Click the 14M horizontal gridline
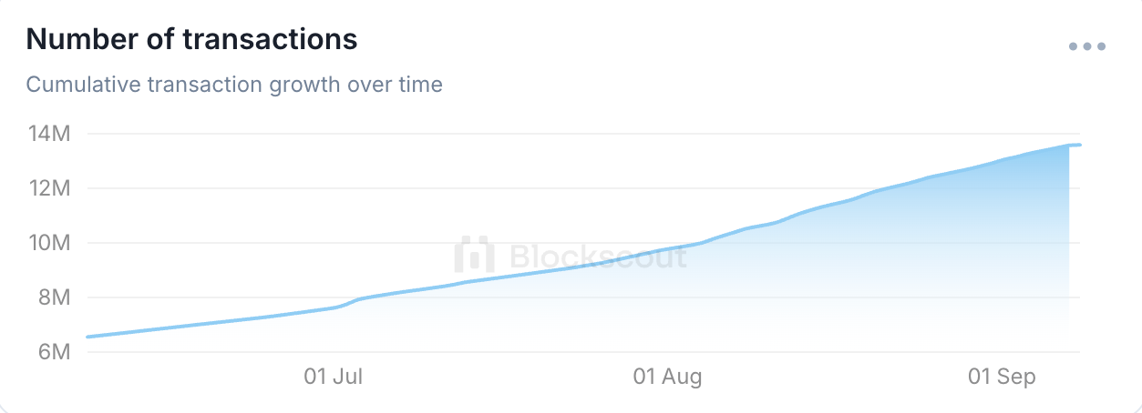This screenshot has width=1142, height=413. (x=583, y=134)
